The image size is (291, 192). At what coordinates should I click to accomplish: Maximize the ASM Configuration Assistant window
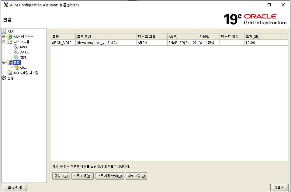[269, 5]
